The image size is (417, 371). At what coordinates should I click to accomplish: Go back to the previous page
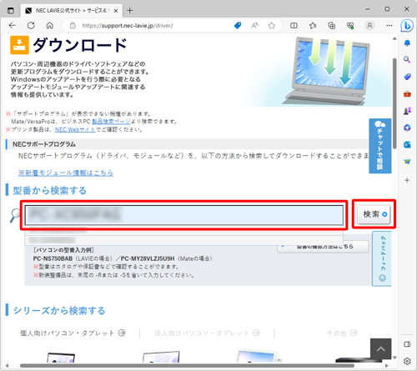coord(13,26)
